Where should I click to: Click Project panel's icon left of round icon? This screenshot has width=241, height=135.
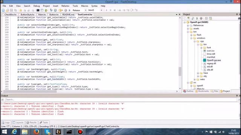197,18
